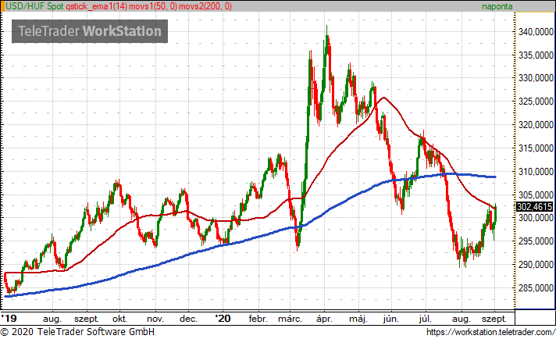Click the 295,0000 price axis label
The image size is (556, 339).
[x=536, y=241]
